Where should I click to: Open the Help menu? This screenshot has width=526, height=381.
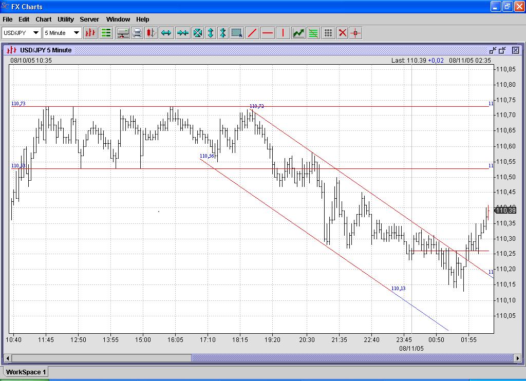click(x=143, y=20)
